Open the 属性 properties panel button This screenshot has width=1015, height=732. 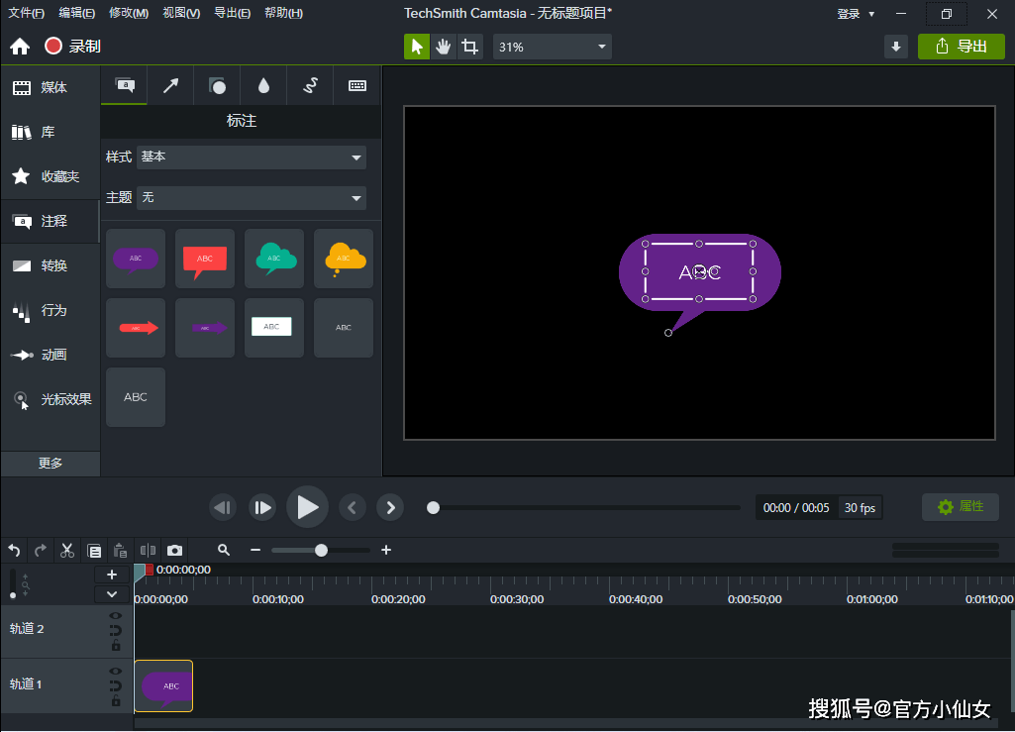[x=960, y=507]
